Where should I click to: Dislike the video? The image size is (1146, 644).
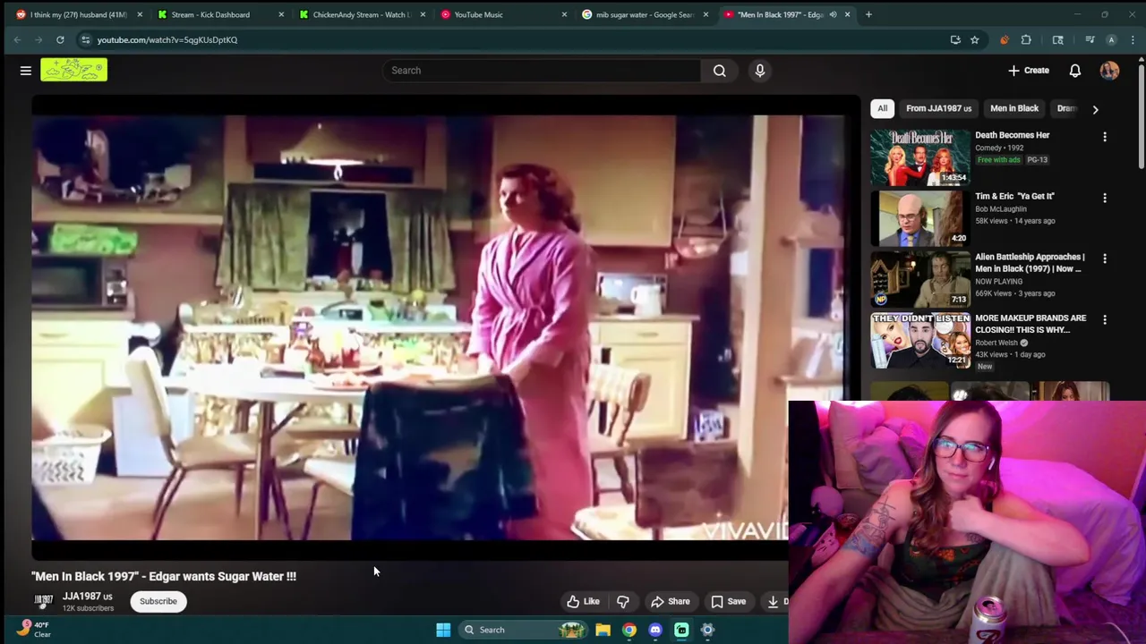[x=623, y=602]
